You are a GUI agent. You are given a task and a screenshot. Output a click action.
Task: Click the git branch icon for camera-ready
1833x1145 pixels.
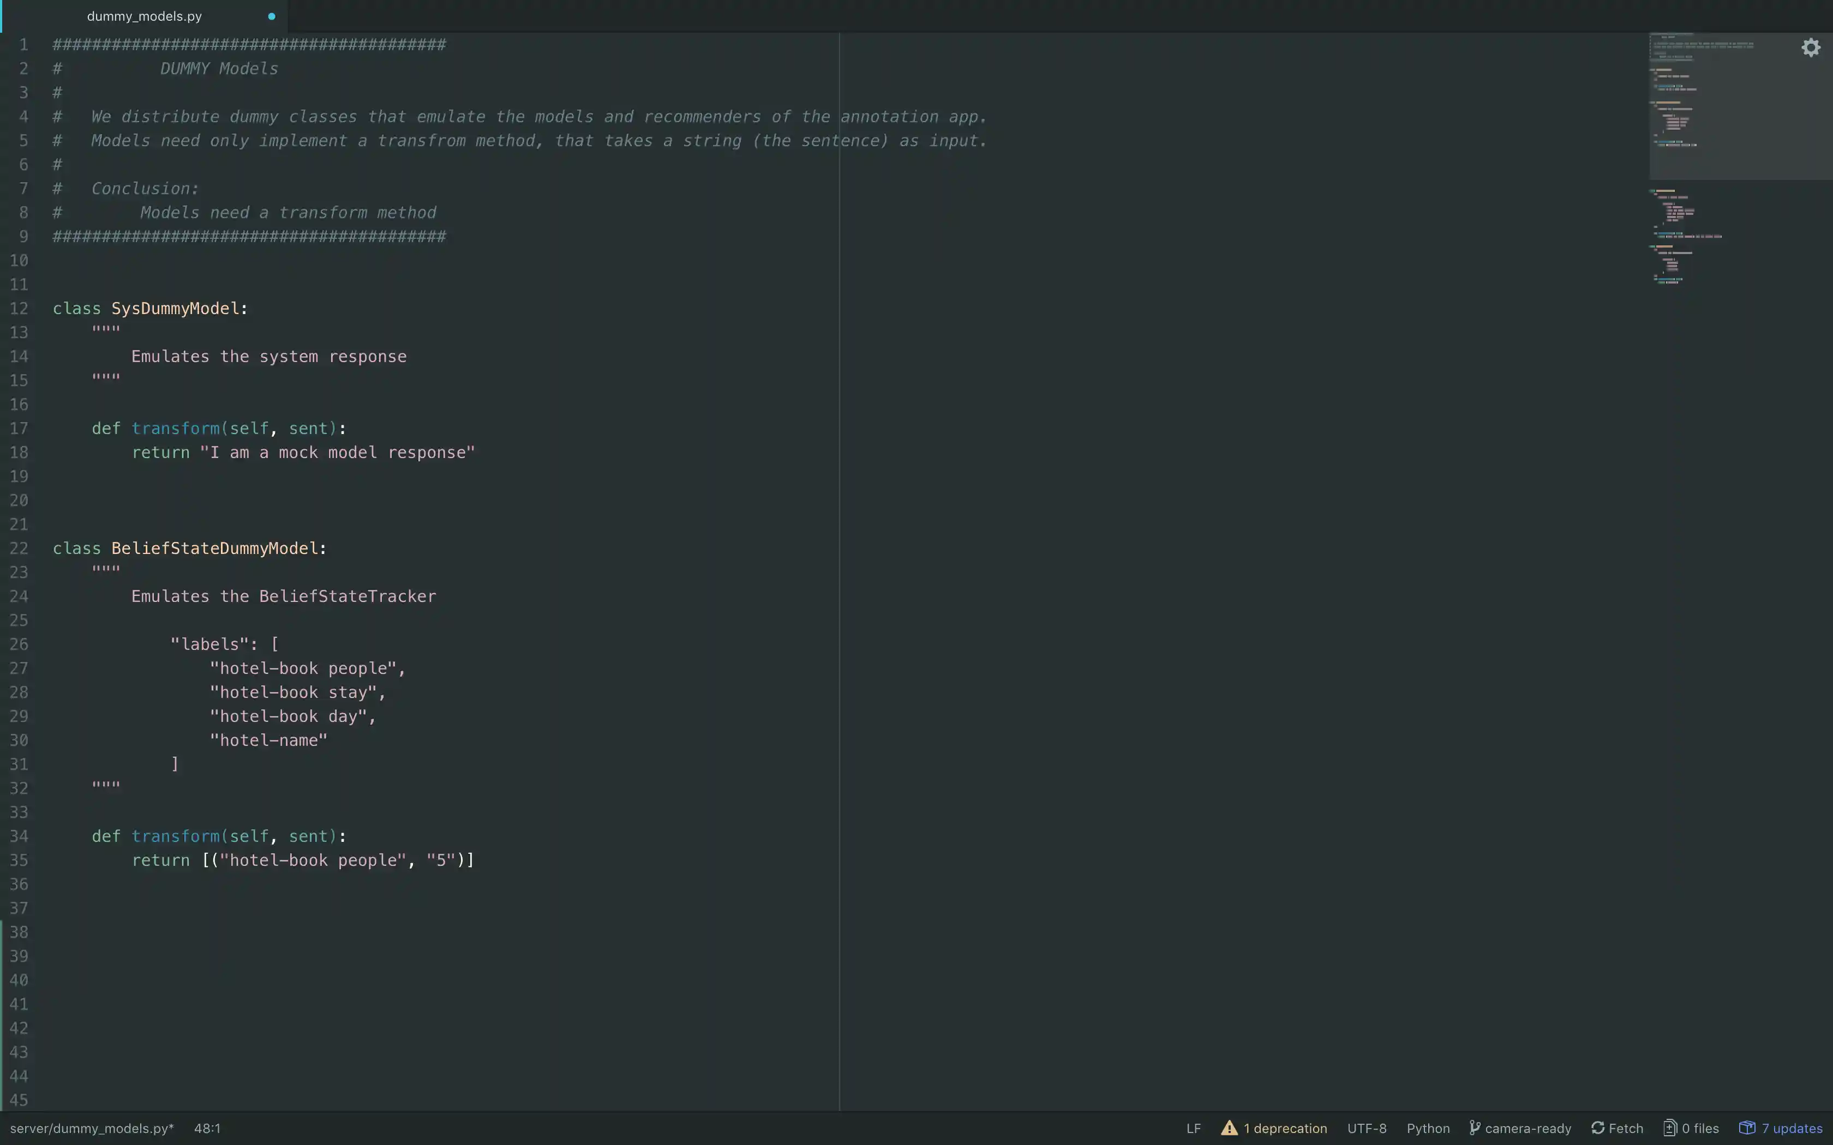point(1474,1128)
